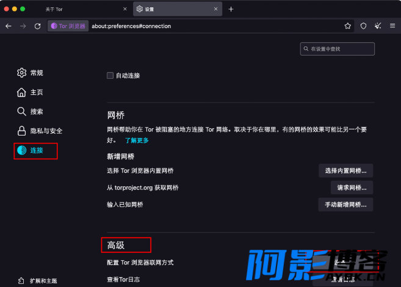Select the 设置 tab
This screenshot has height=287, width=401.
click(x=178, y=9)
